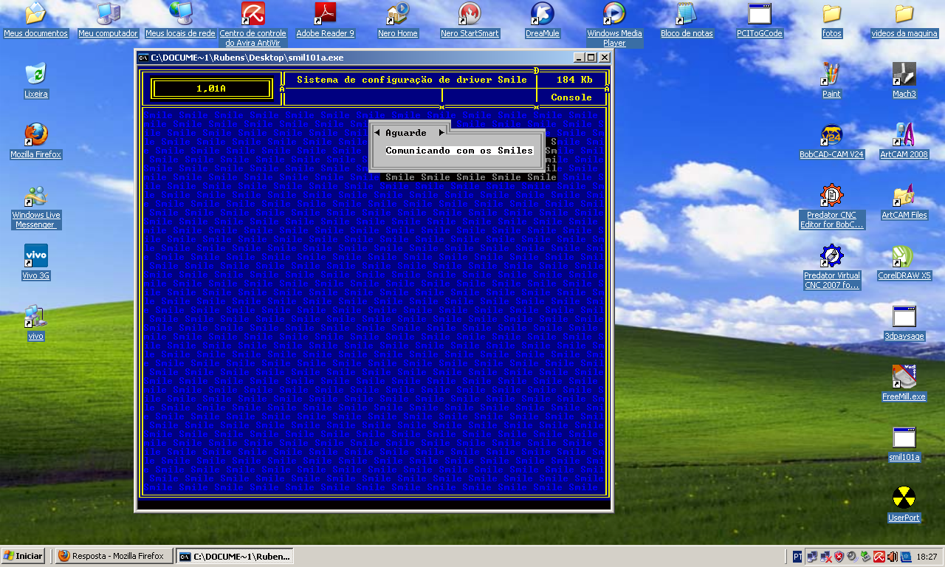Open console window system menu icon
Image resolution: width=945 pixels, height=567 pixels.
[143, 58]
